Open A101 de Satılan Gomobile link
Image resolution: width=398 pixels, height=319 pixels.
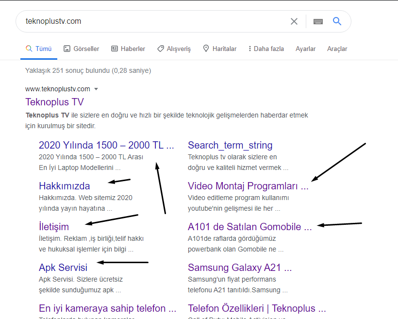[250, 227]
